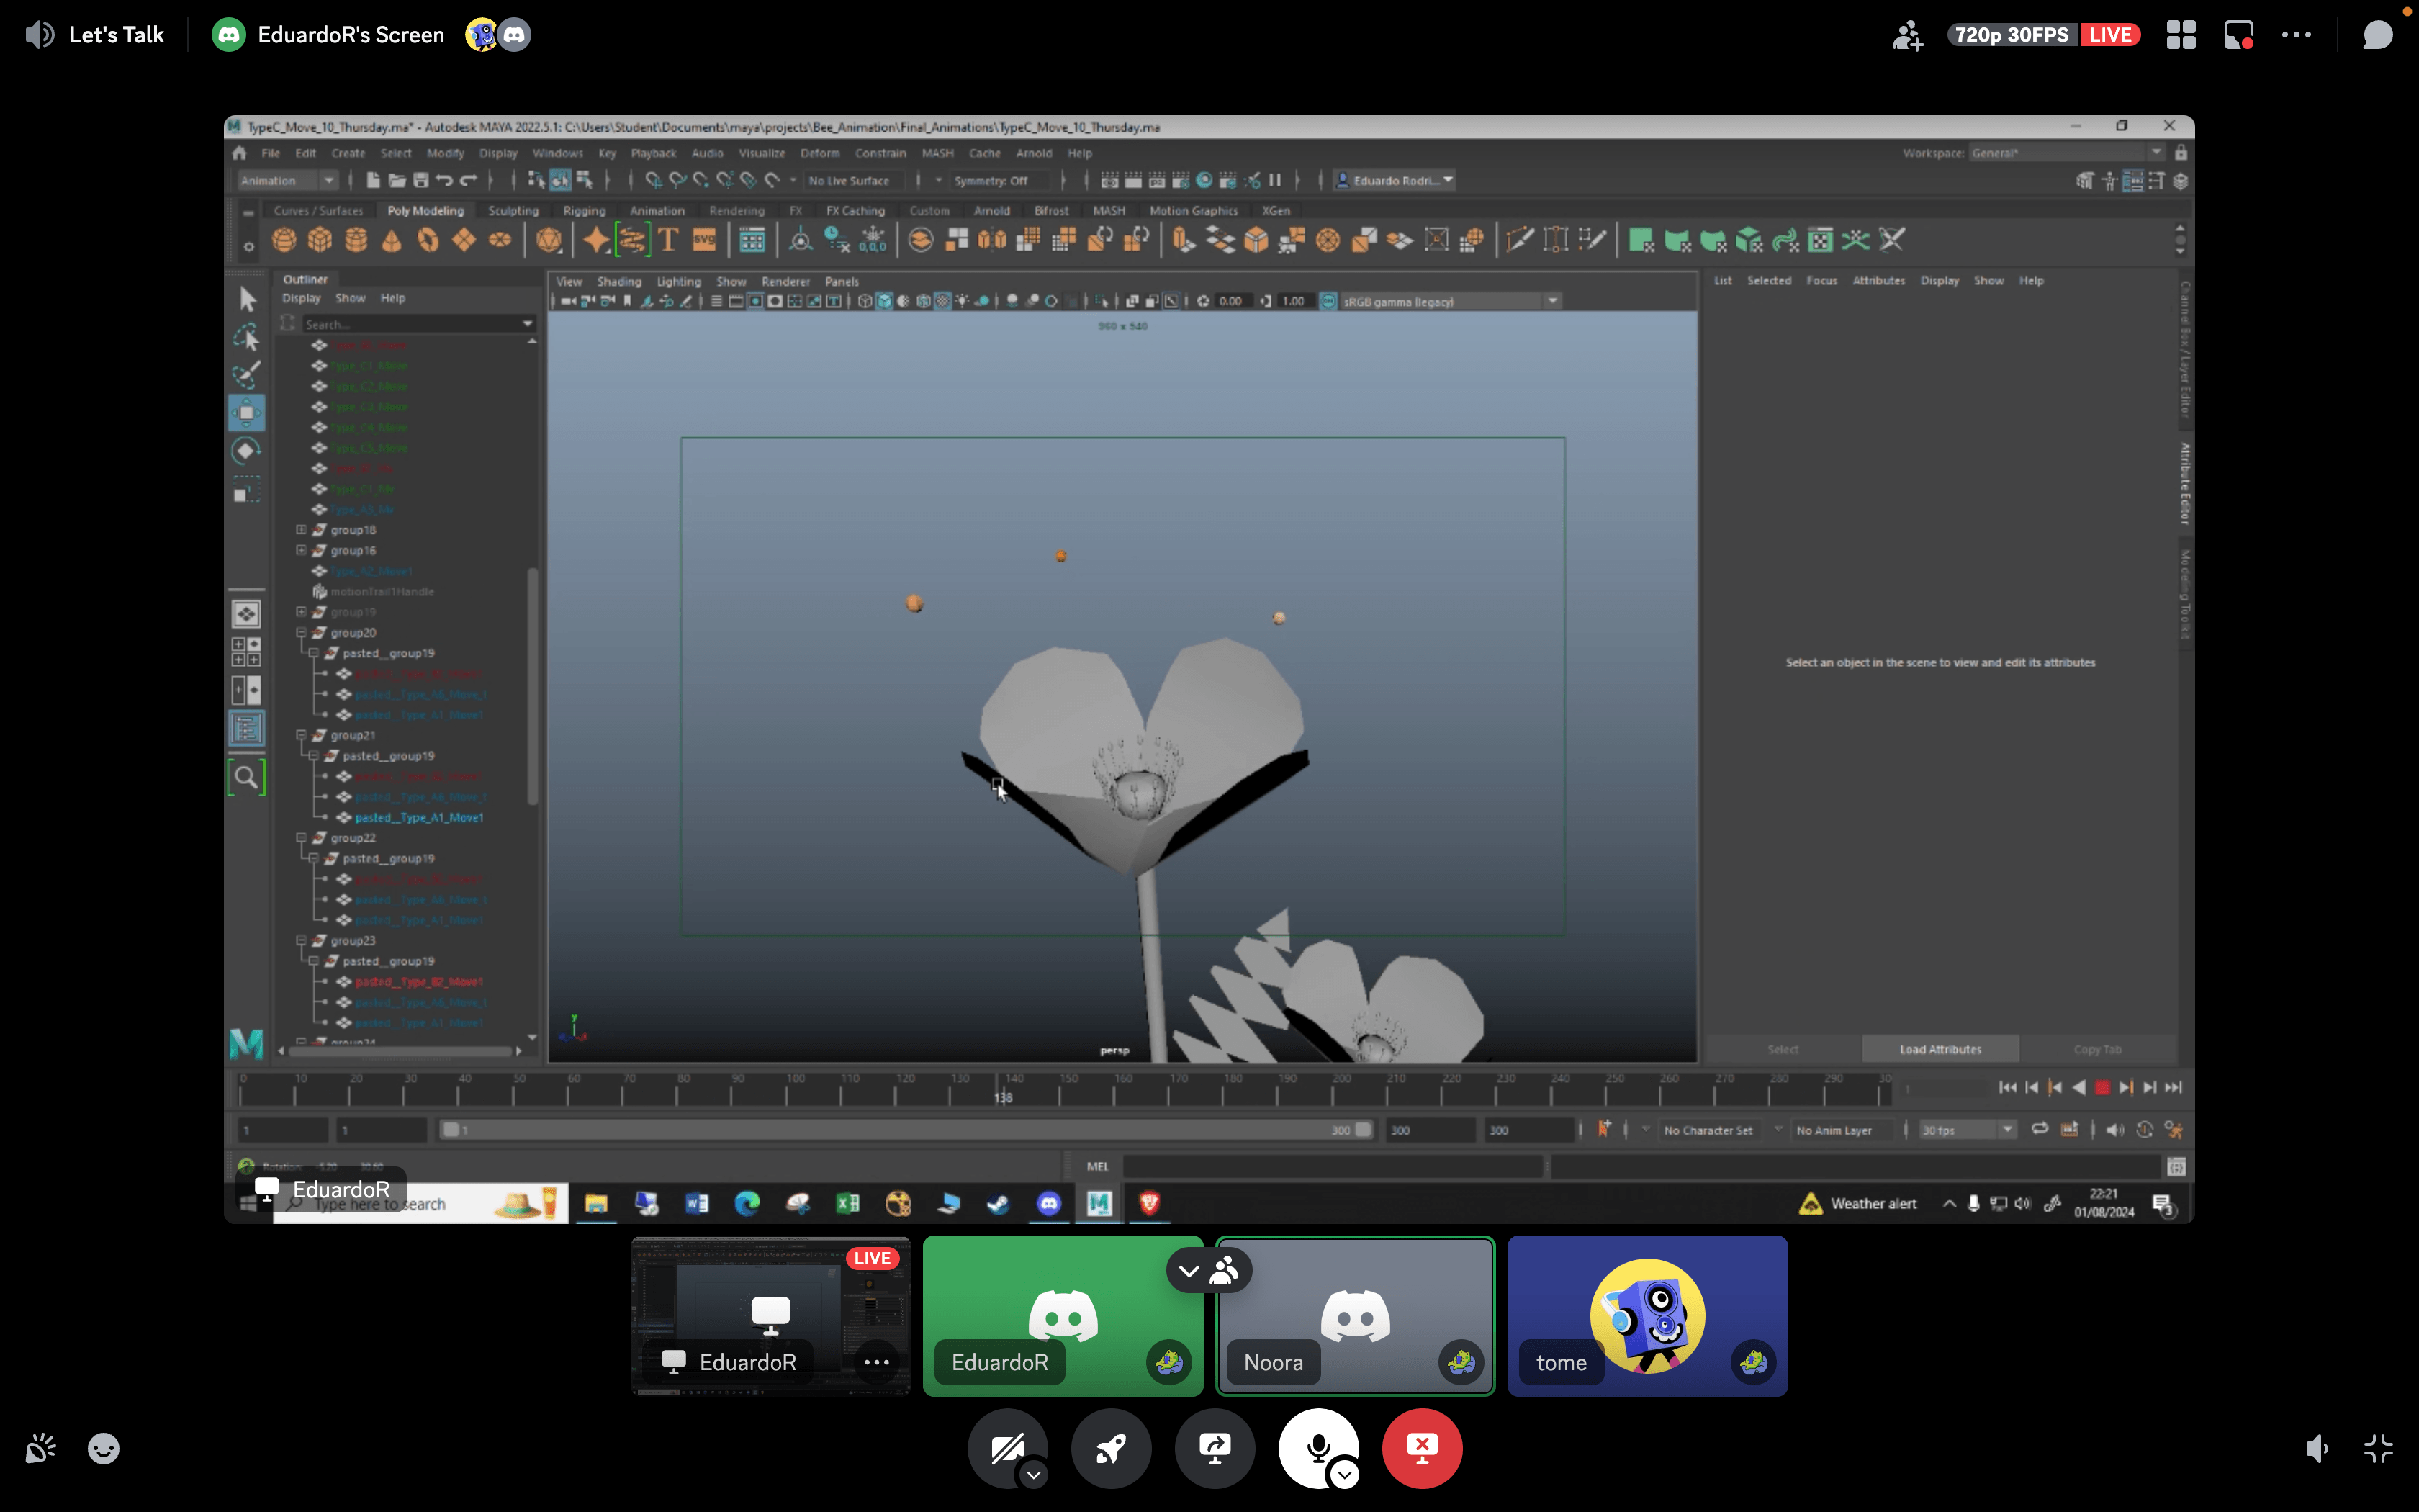The height and width of the screenshot is (1512, 2419).
Task: Open the emoji reaction picker
Action: 103,1448
